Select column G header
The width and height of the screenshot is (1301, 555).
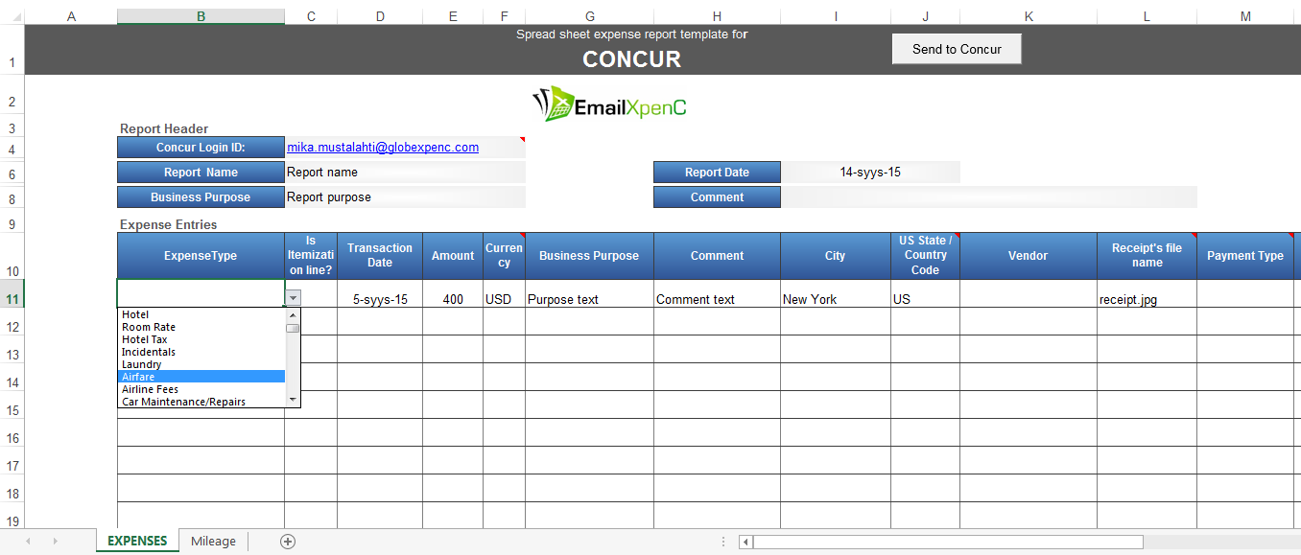[589, 16]
